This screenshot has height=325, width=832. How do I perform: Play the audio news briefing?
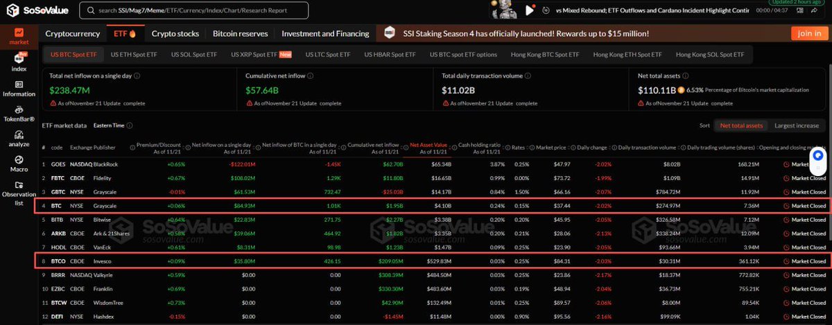coord(530,10)
